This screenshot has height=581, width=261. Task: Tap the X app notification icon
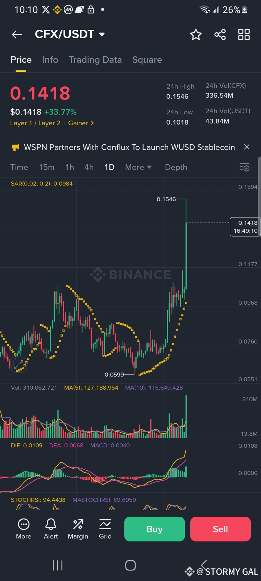pyautogui.click(x=46, y=10)
